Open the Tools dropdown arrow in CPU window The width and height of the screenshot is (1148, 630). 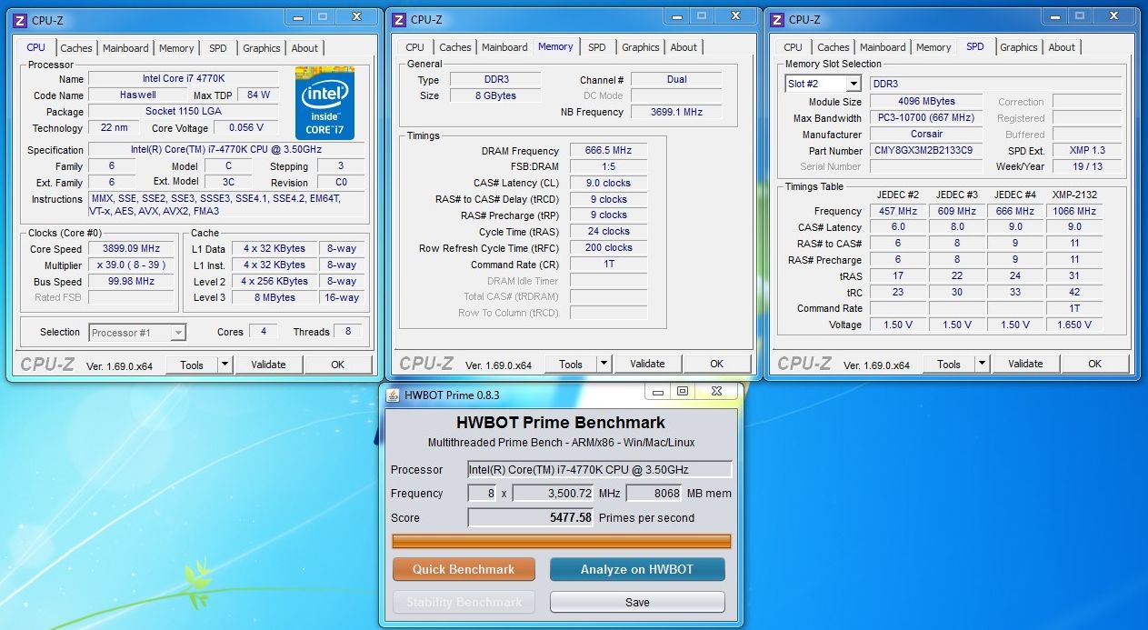225,365
